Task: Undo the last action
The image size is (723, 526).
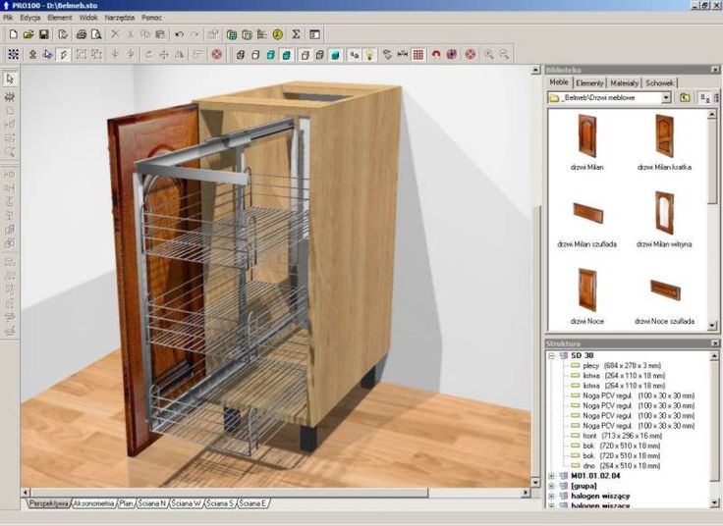Action: coord(180,34)
